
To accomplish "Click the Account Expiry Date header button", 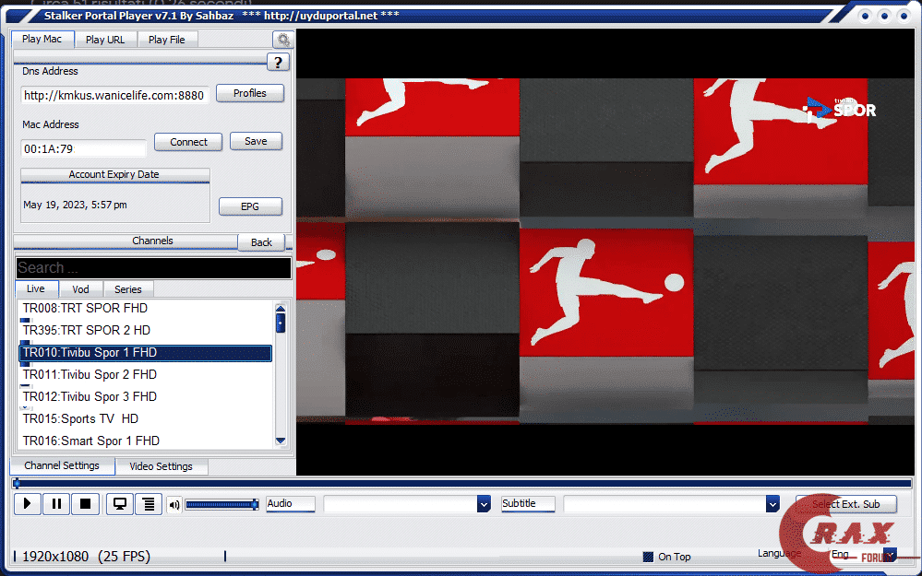I will tap(114, 174).
